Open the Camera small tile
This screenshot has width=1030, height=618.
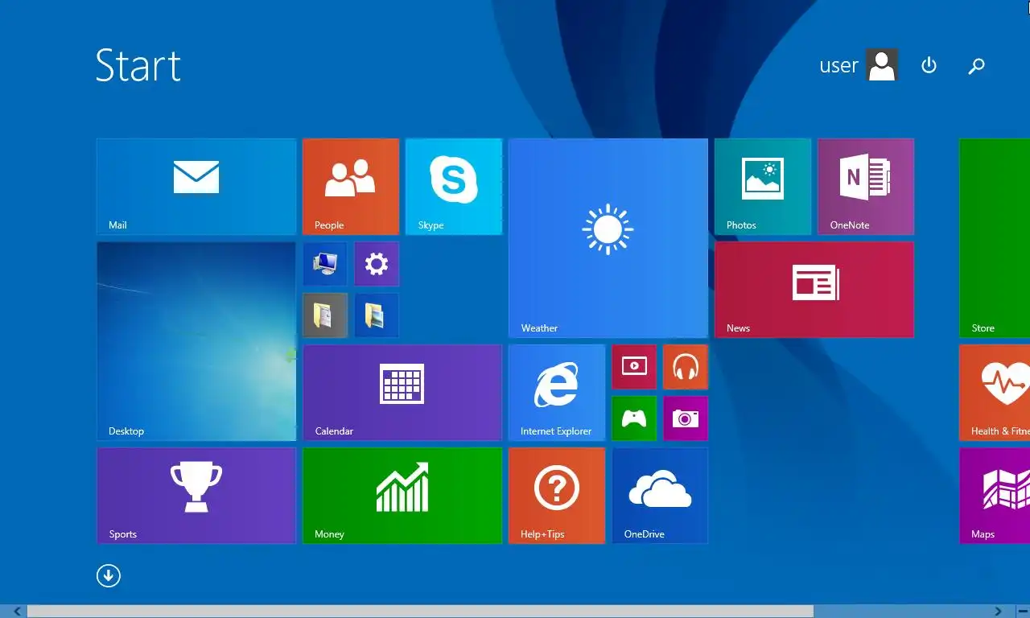coord(686,418)
